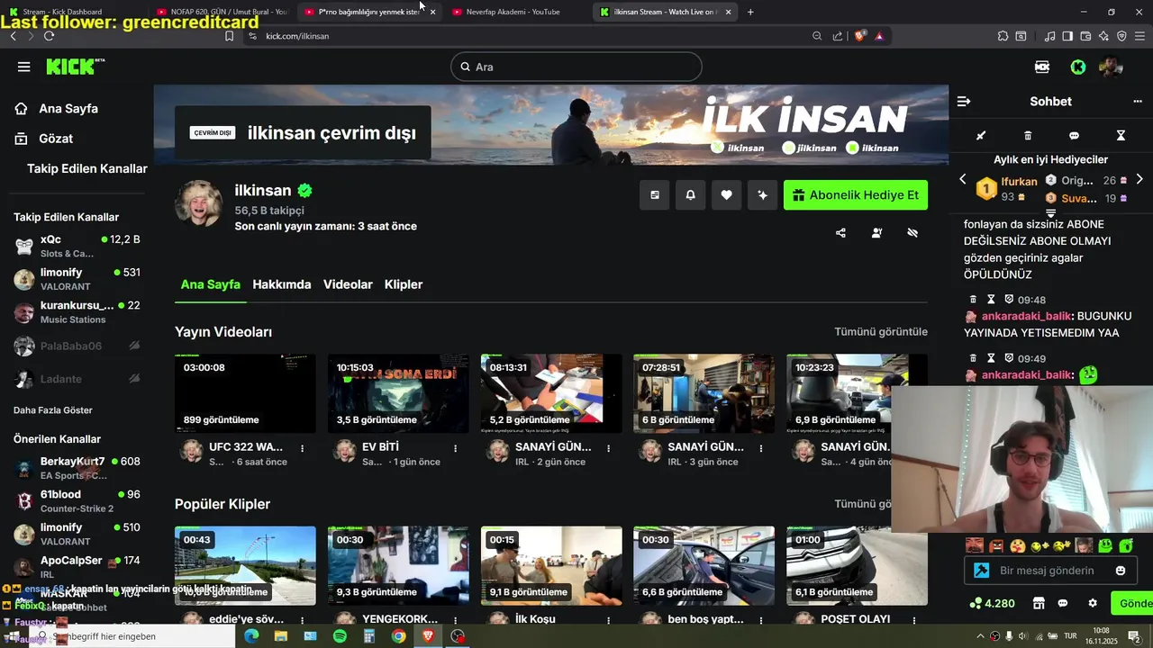Open user profile avatar in header

pyautogui.click(x=1111, y=67)
